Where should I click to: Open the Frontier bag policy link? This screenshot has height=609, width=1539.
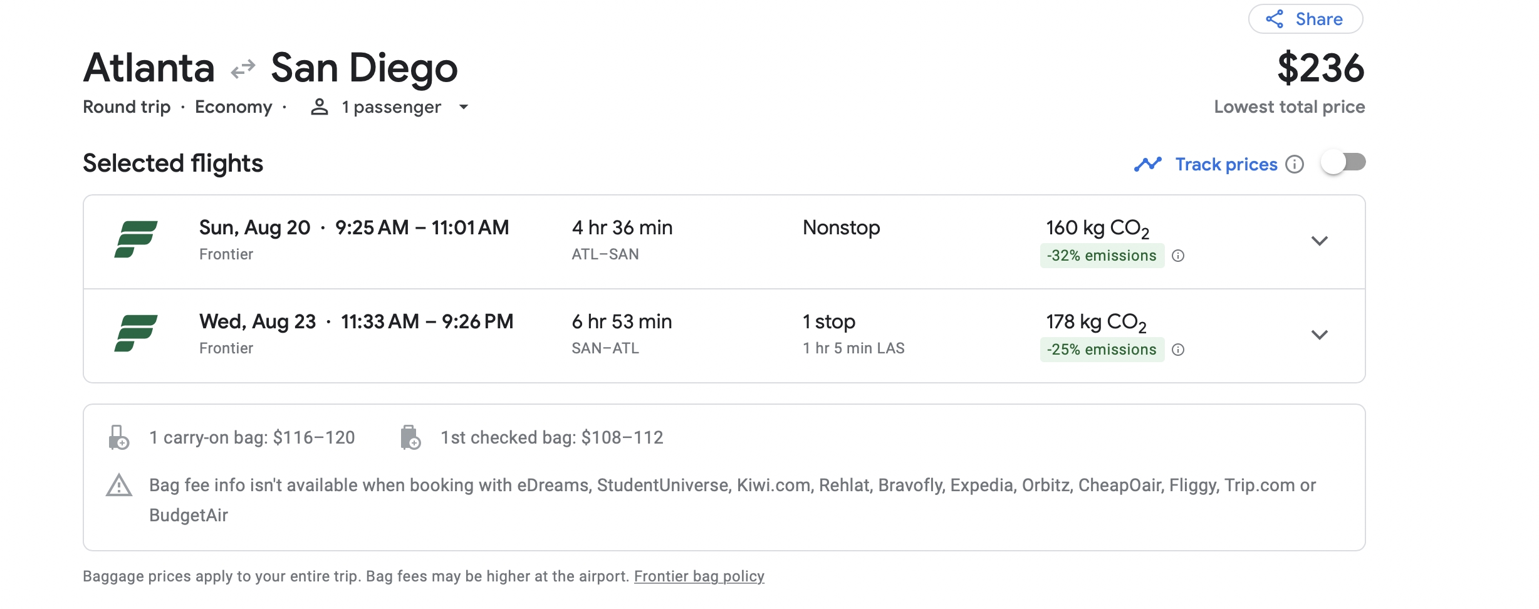699,576
